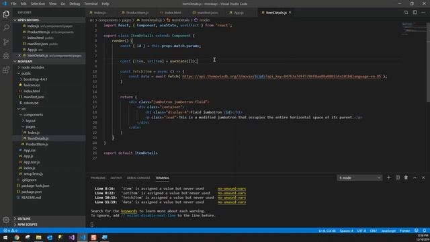Collapse the components folder
This screenshot has width=430, height=242.
point(33,115)
